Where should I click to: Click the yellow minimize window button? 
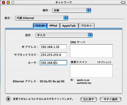coord(8,2)
